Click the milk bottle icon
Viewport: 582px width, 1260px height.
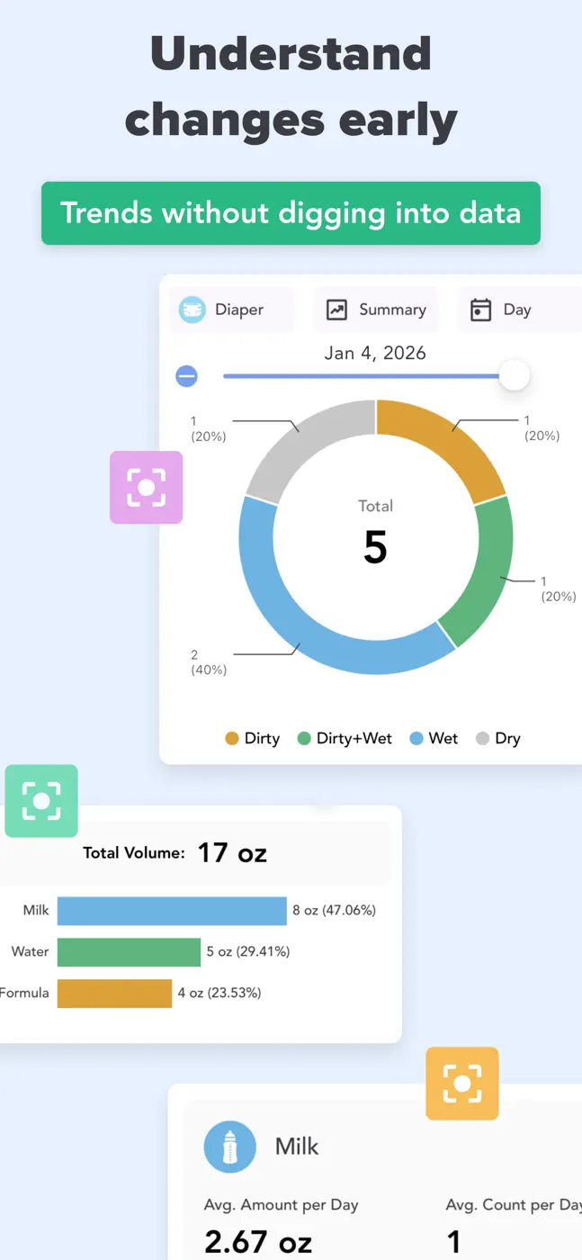click(x=230, y=1147)
